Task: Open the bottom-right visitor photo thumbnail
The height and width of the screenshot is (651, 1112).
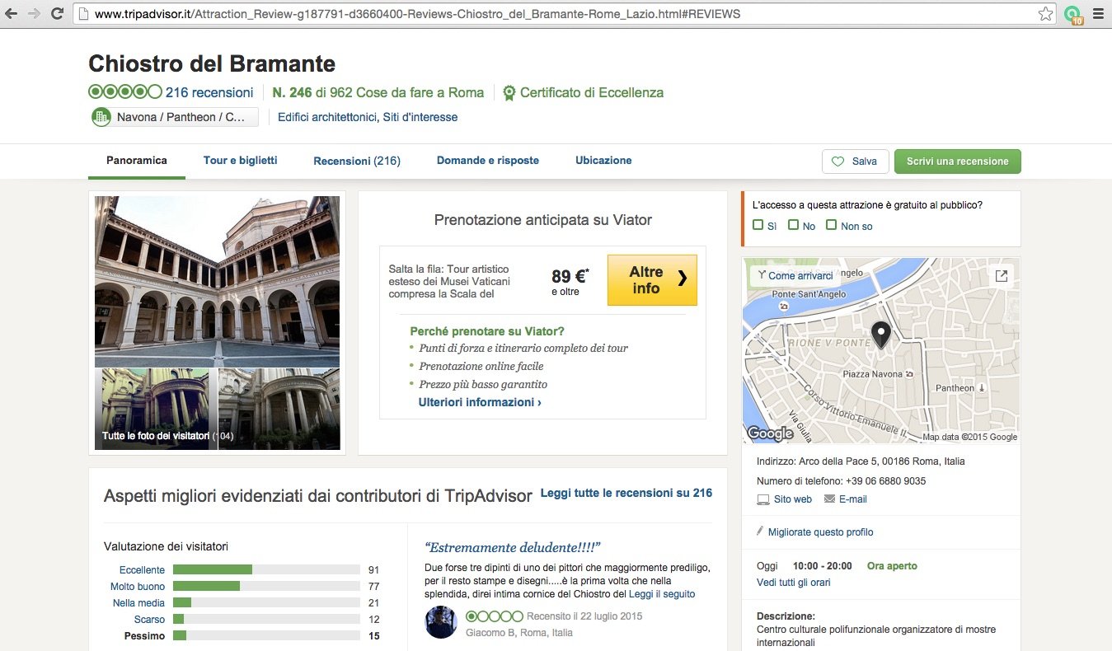Action: coord(279,410)
